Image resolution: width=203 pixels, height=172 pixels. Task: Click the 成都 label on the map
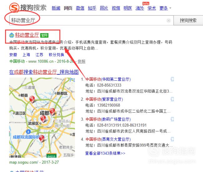44,113
